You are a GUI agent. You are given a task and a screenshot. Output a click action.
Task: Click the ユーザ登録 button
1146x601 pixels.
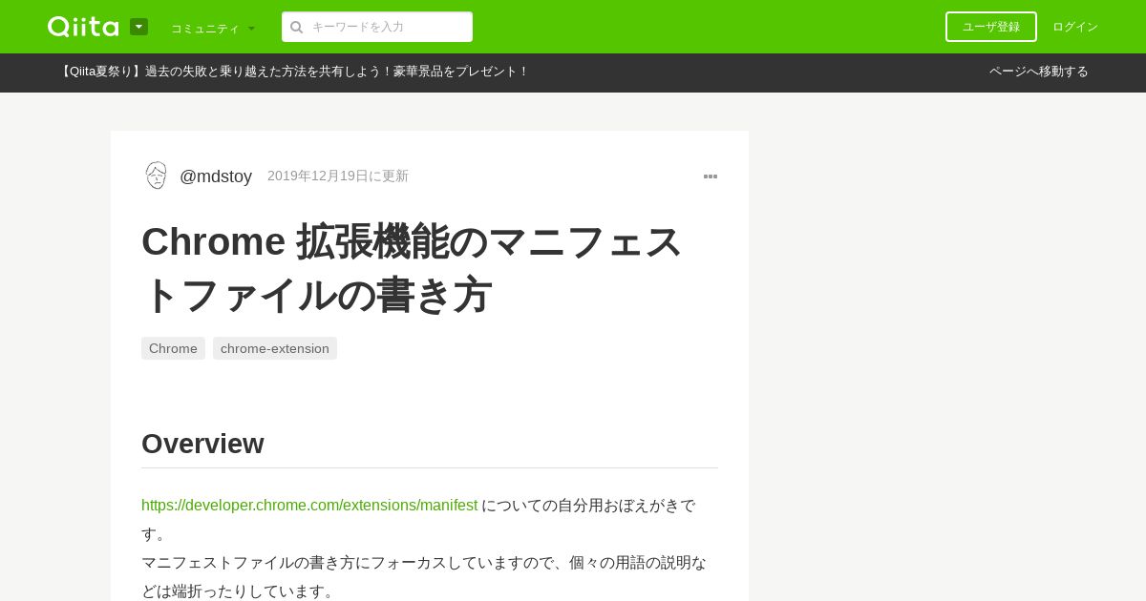(991, 27)
